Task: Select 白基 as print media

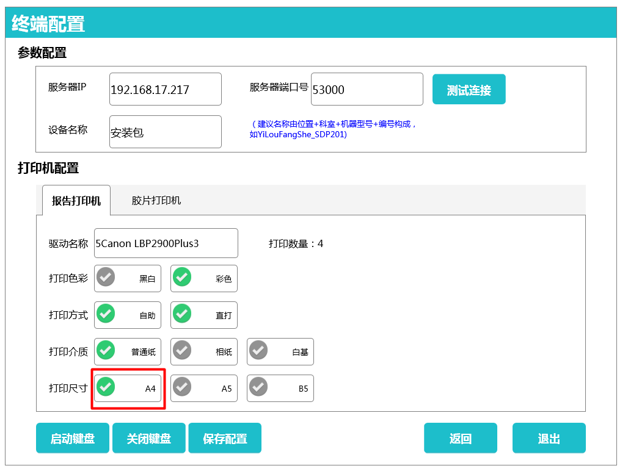Action: pos(280,352)
